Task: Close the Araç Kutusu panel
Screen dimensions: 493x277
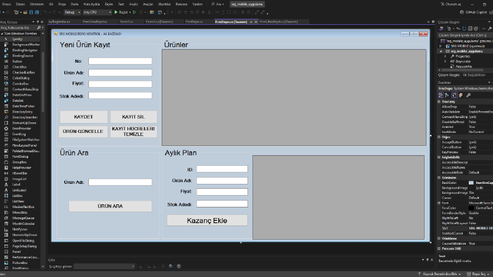Action: pyautogui.click(x=42, y=22)
